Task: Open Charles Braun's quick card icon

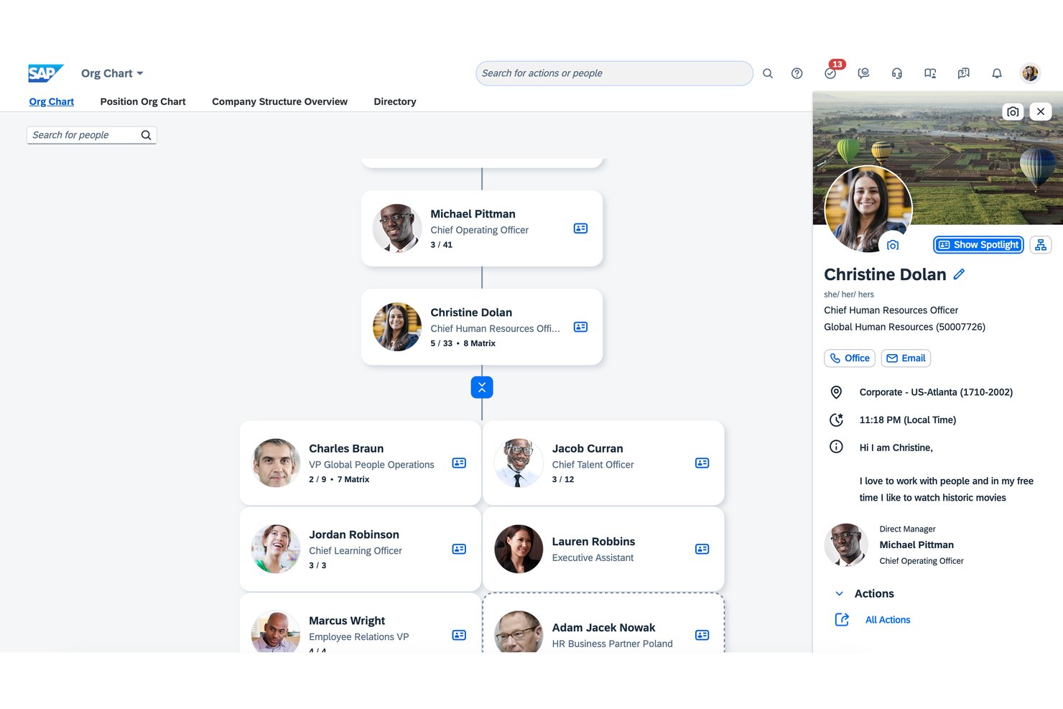Action: click(x=459, y=463)
